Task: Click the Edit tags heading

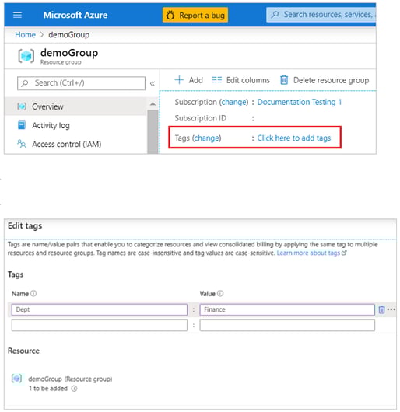Action: point(25,225)
